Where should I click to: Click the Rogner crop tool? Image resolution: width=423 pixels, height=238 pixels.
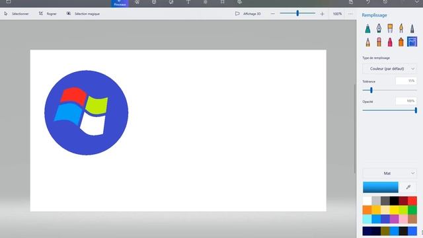[x=48, y=14]
